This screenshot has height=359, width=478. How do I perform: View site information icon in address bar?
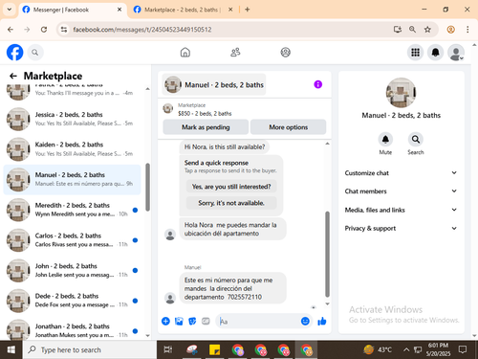tap(64, 30)
